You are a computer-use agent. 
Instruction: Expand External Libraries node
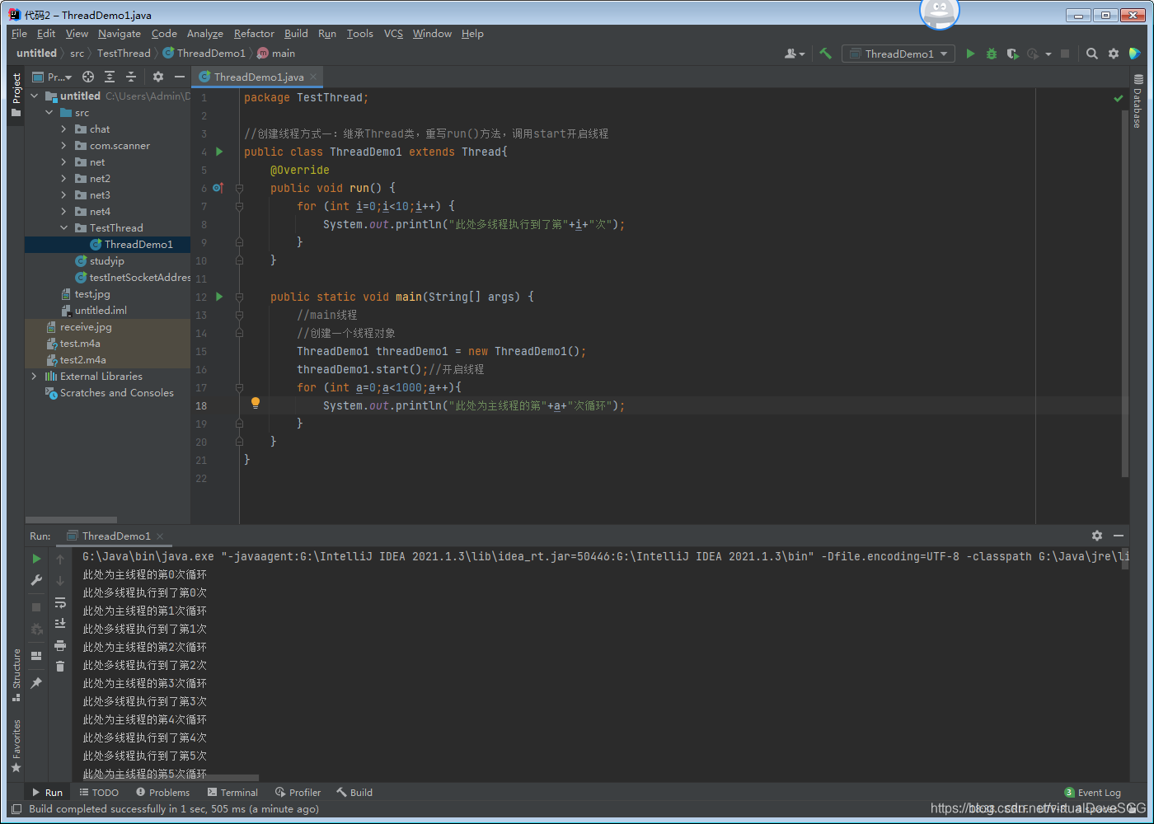point(35,377)
